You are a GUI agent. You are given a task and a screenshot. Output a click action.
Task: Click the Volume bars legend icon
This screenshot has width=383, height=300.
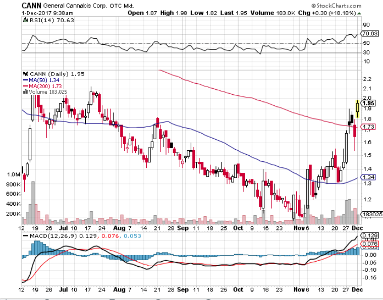coord(24,92)
